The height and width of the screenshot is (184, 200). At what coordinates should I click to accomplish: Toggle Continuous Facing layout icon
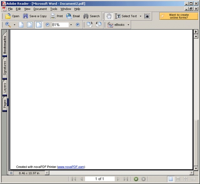(186, 179)
